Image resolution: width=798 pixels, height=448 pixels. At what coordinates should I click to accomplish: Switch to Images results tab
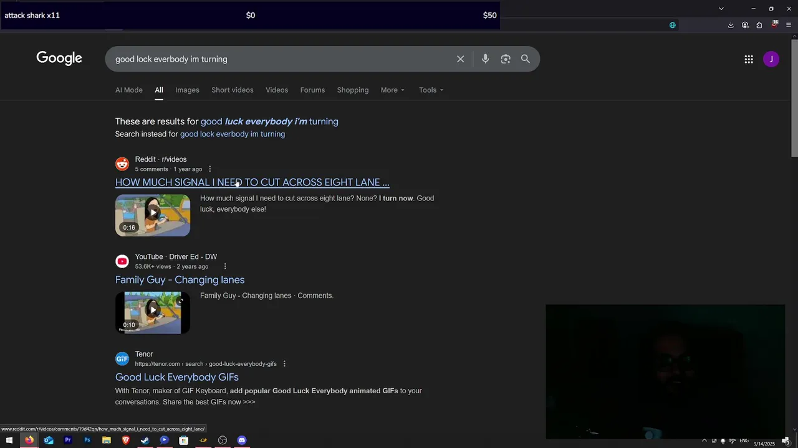187,90
